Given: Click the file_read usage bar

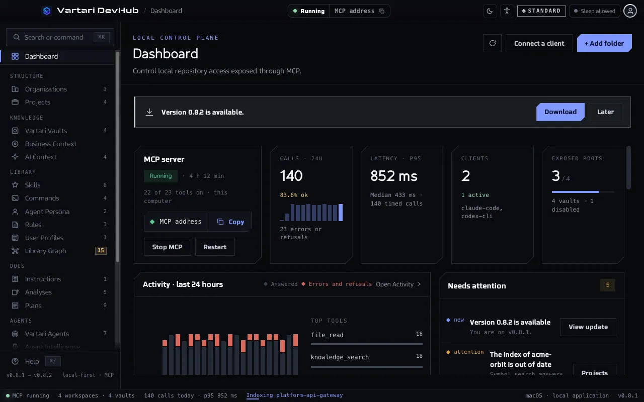Looking at the screenshot, I should point(367,344).
